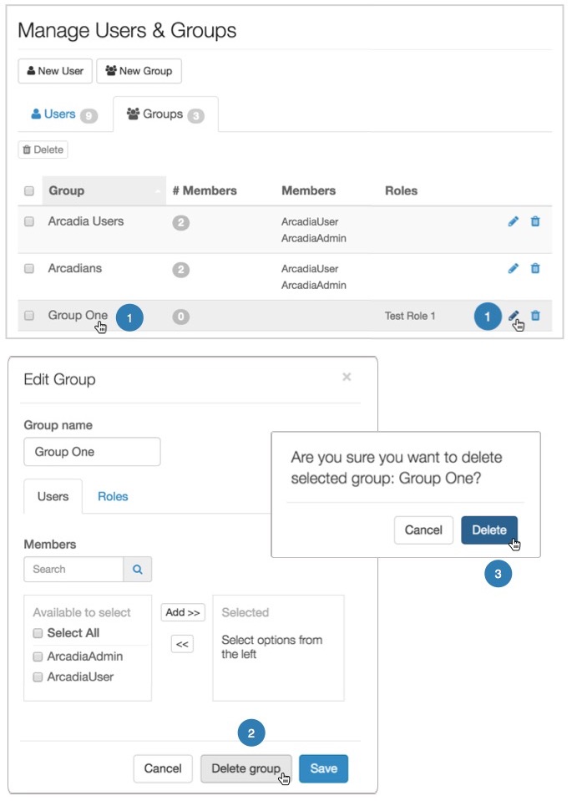Click the edit pencil icon for Arcadia Users
572x801 pixels.
point(514,221)
